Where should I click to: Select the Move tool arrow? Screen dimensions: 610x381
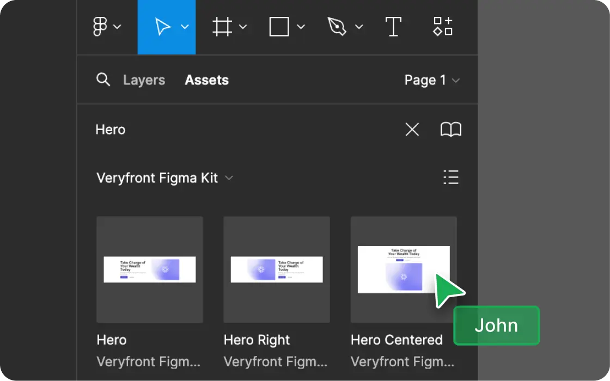click(x=162, y=27)
